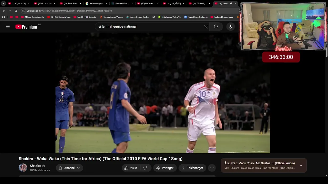Switch to the El Castro tab
This screenshot has width=328, height=184.
click(x=147, y=4)
